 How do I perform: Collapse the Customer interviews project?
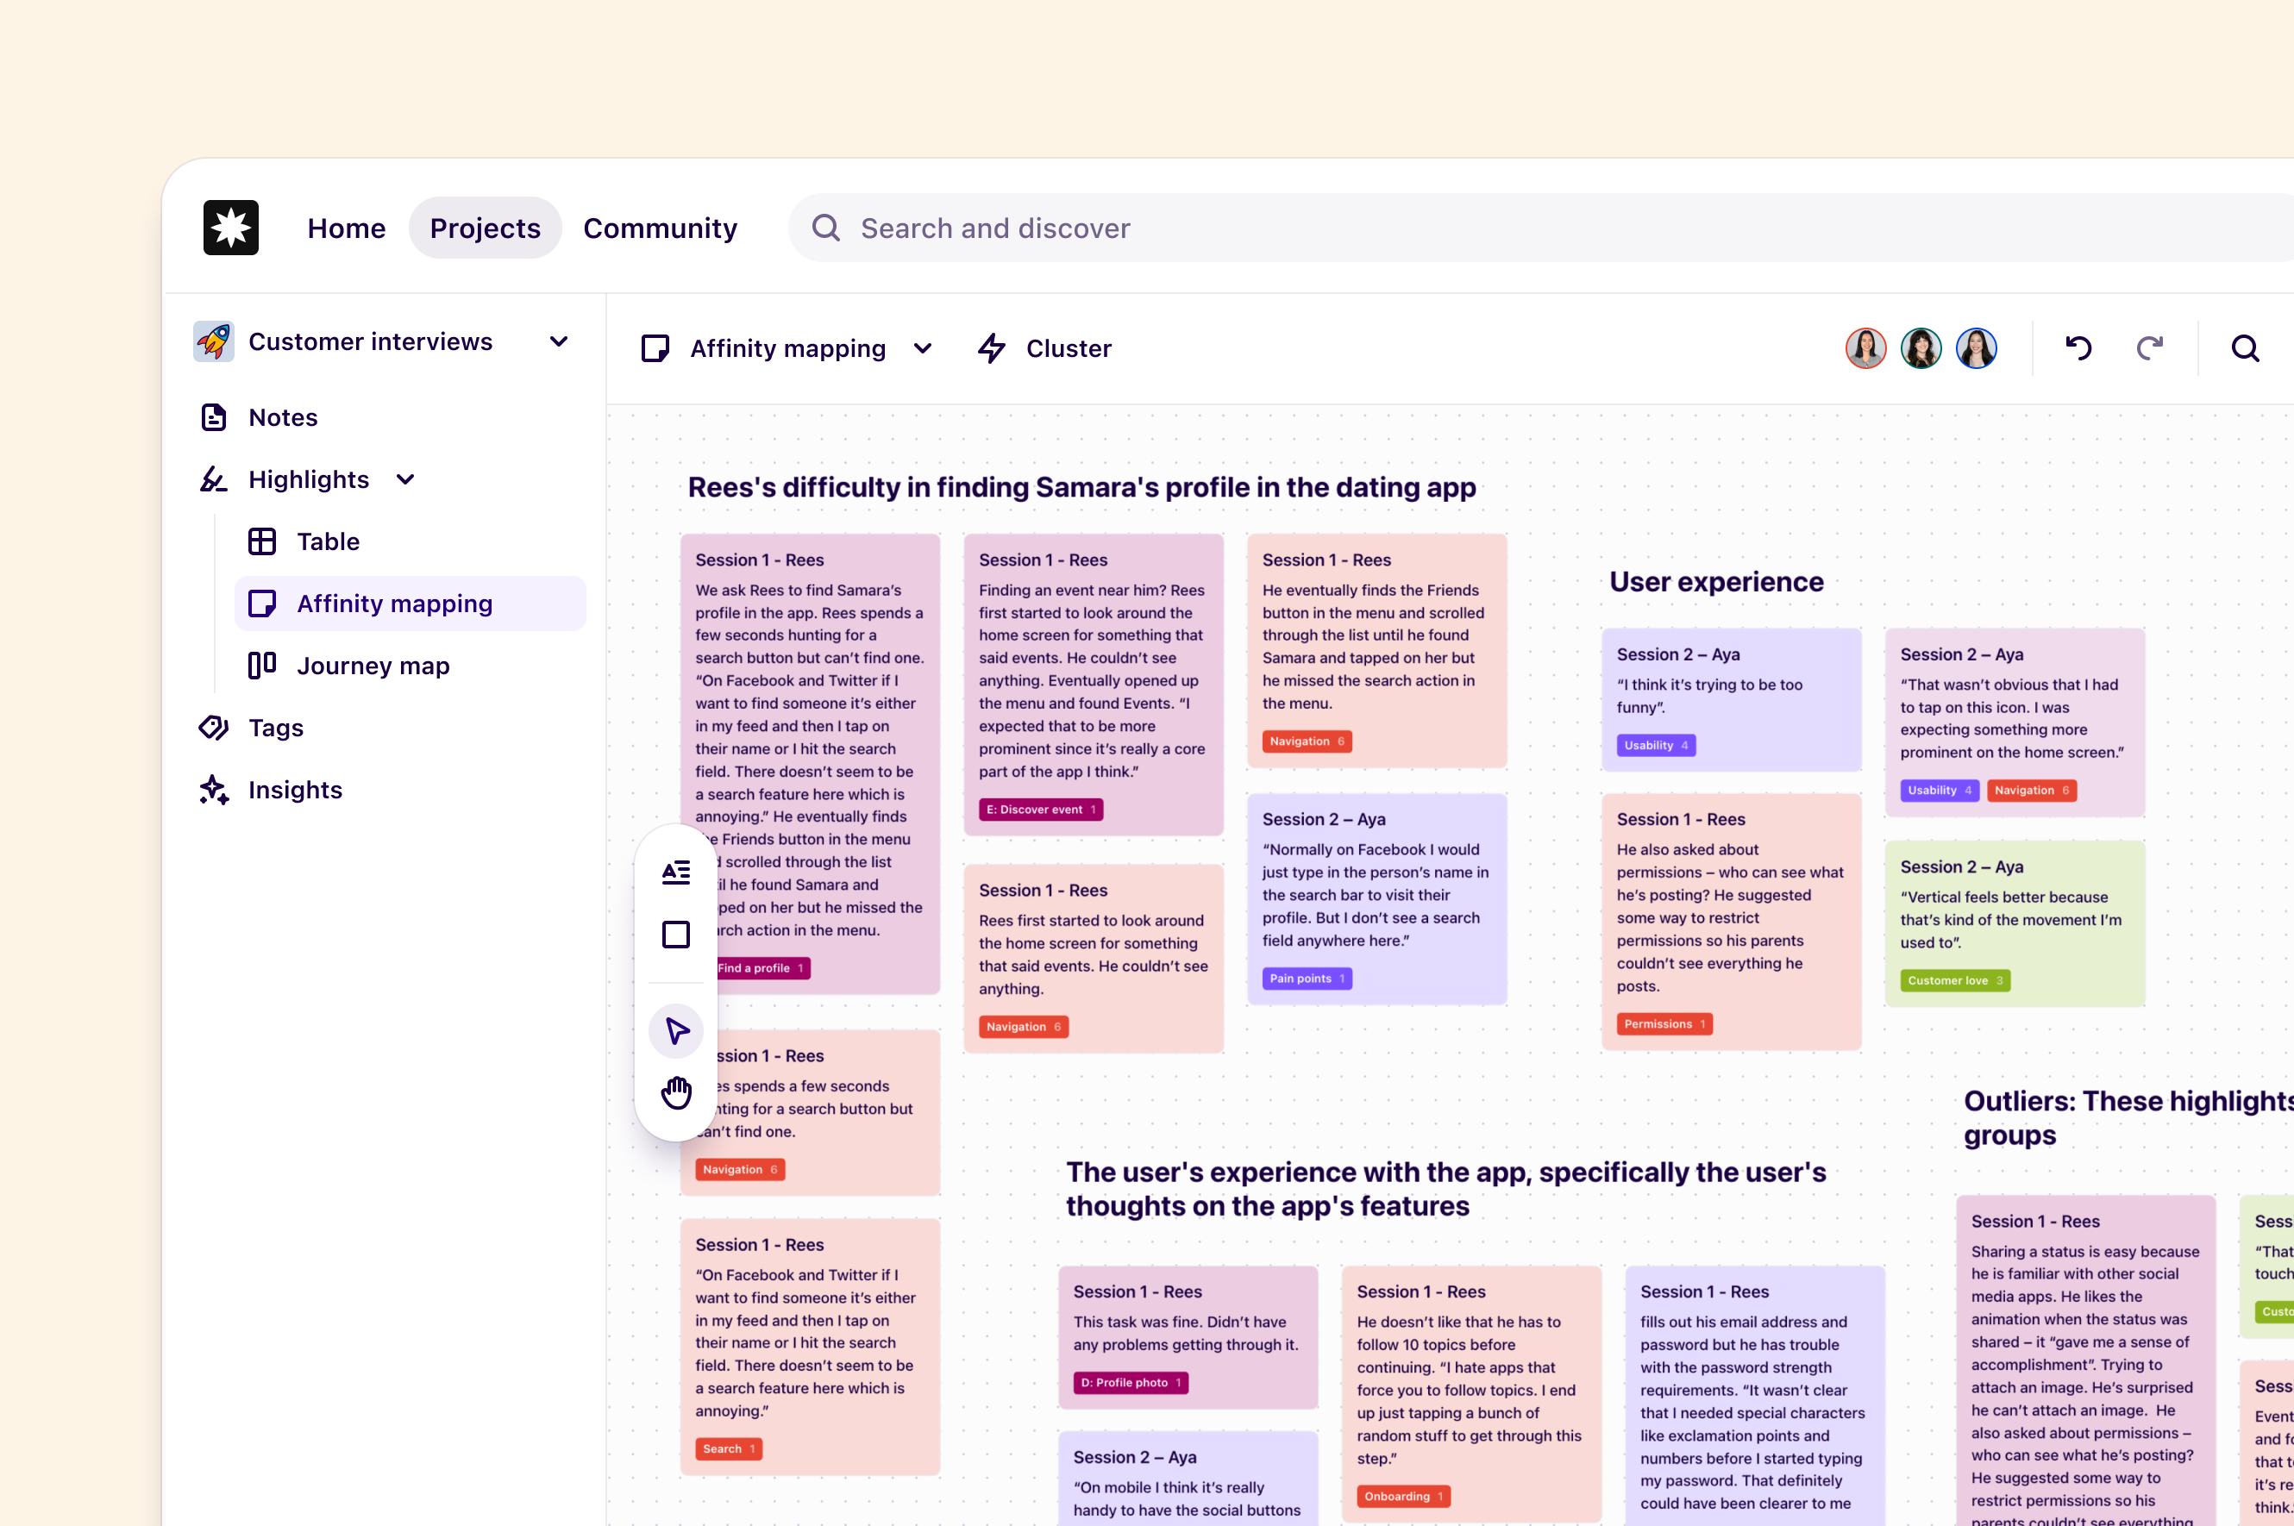coord(559,341)
